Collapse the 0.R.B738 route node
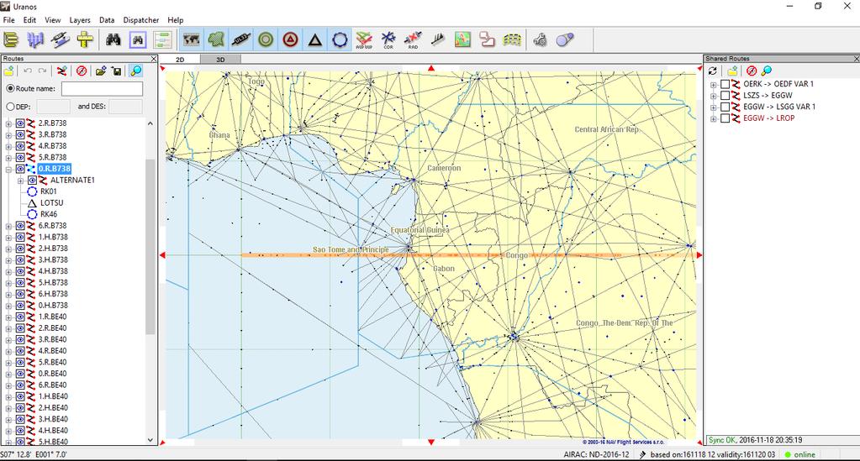The height and width of the screenshot is (461, 860). point(8,170)
